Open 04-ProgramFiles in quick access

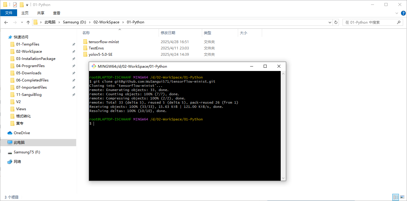(30, 66)
